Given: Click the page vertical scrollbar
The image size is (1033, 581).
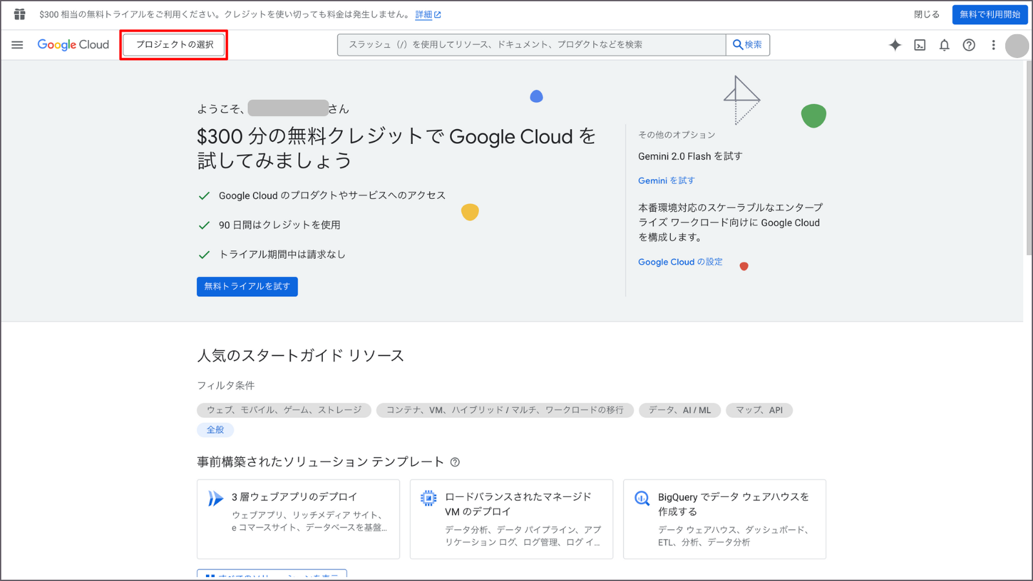Looking at the screenshot, I should pyautogui.click(x=1028, y=158).
